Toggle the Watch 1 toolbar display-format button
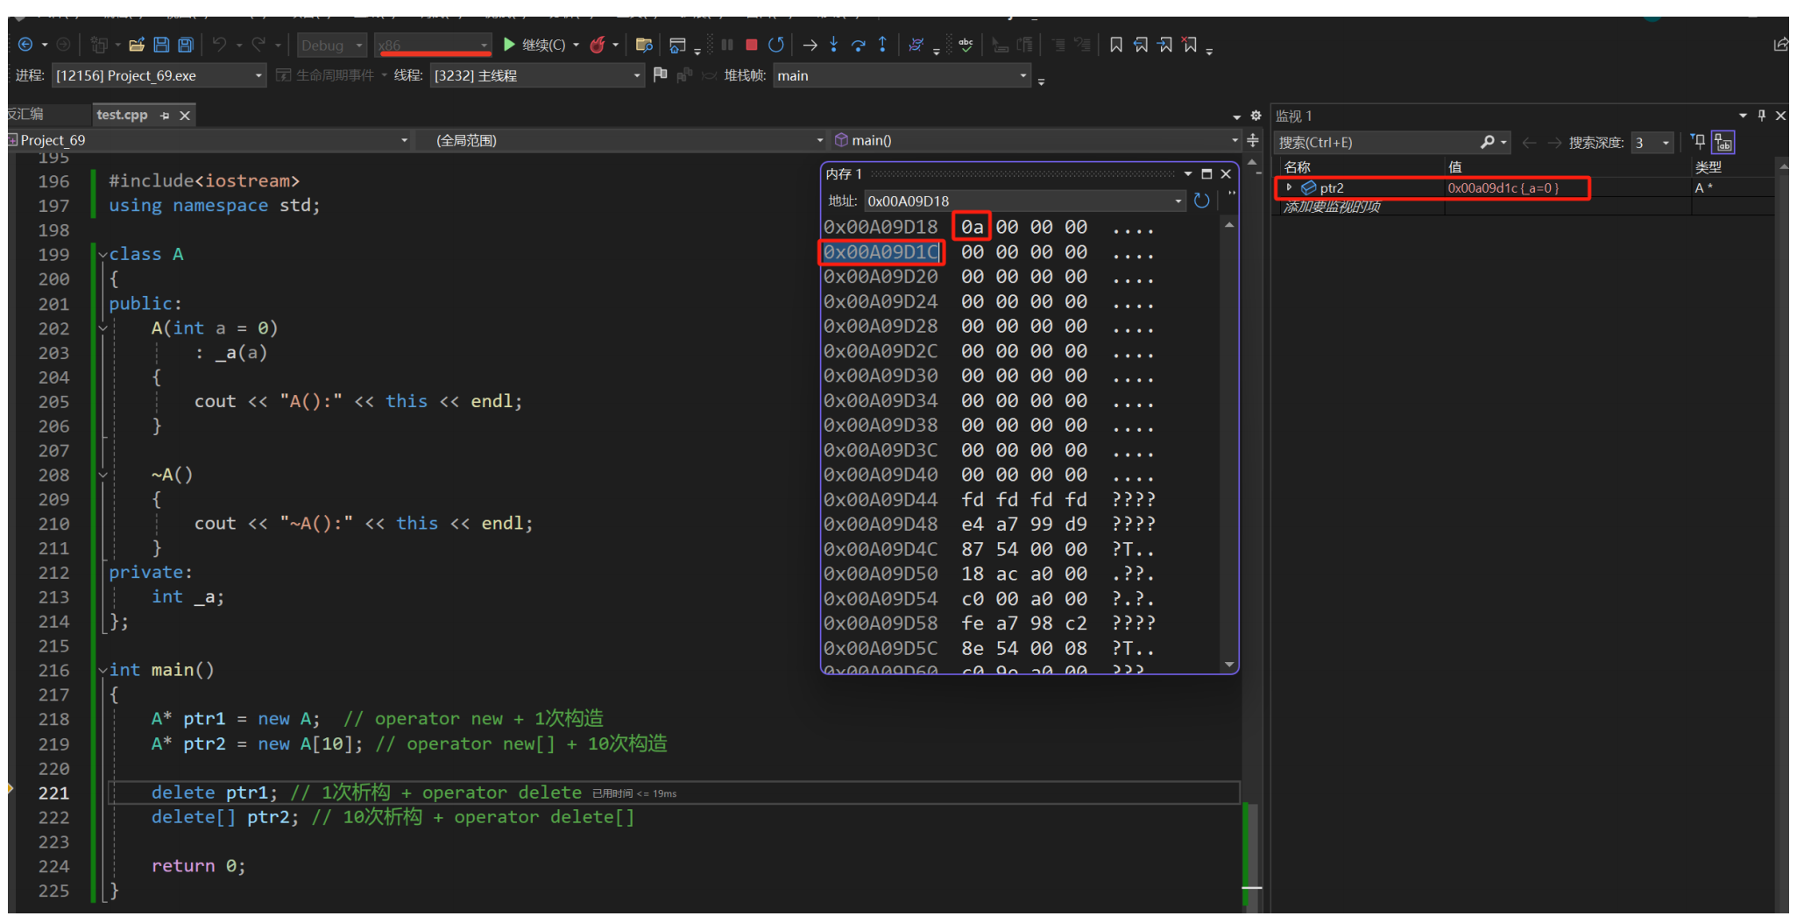Screen dimensions: 1804x923 click(1724, 142)
